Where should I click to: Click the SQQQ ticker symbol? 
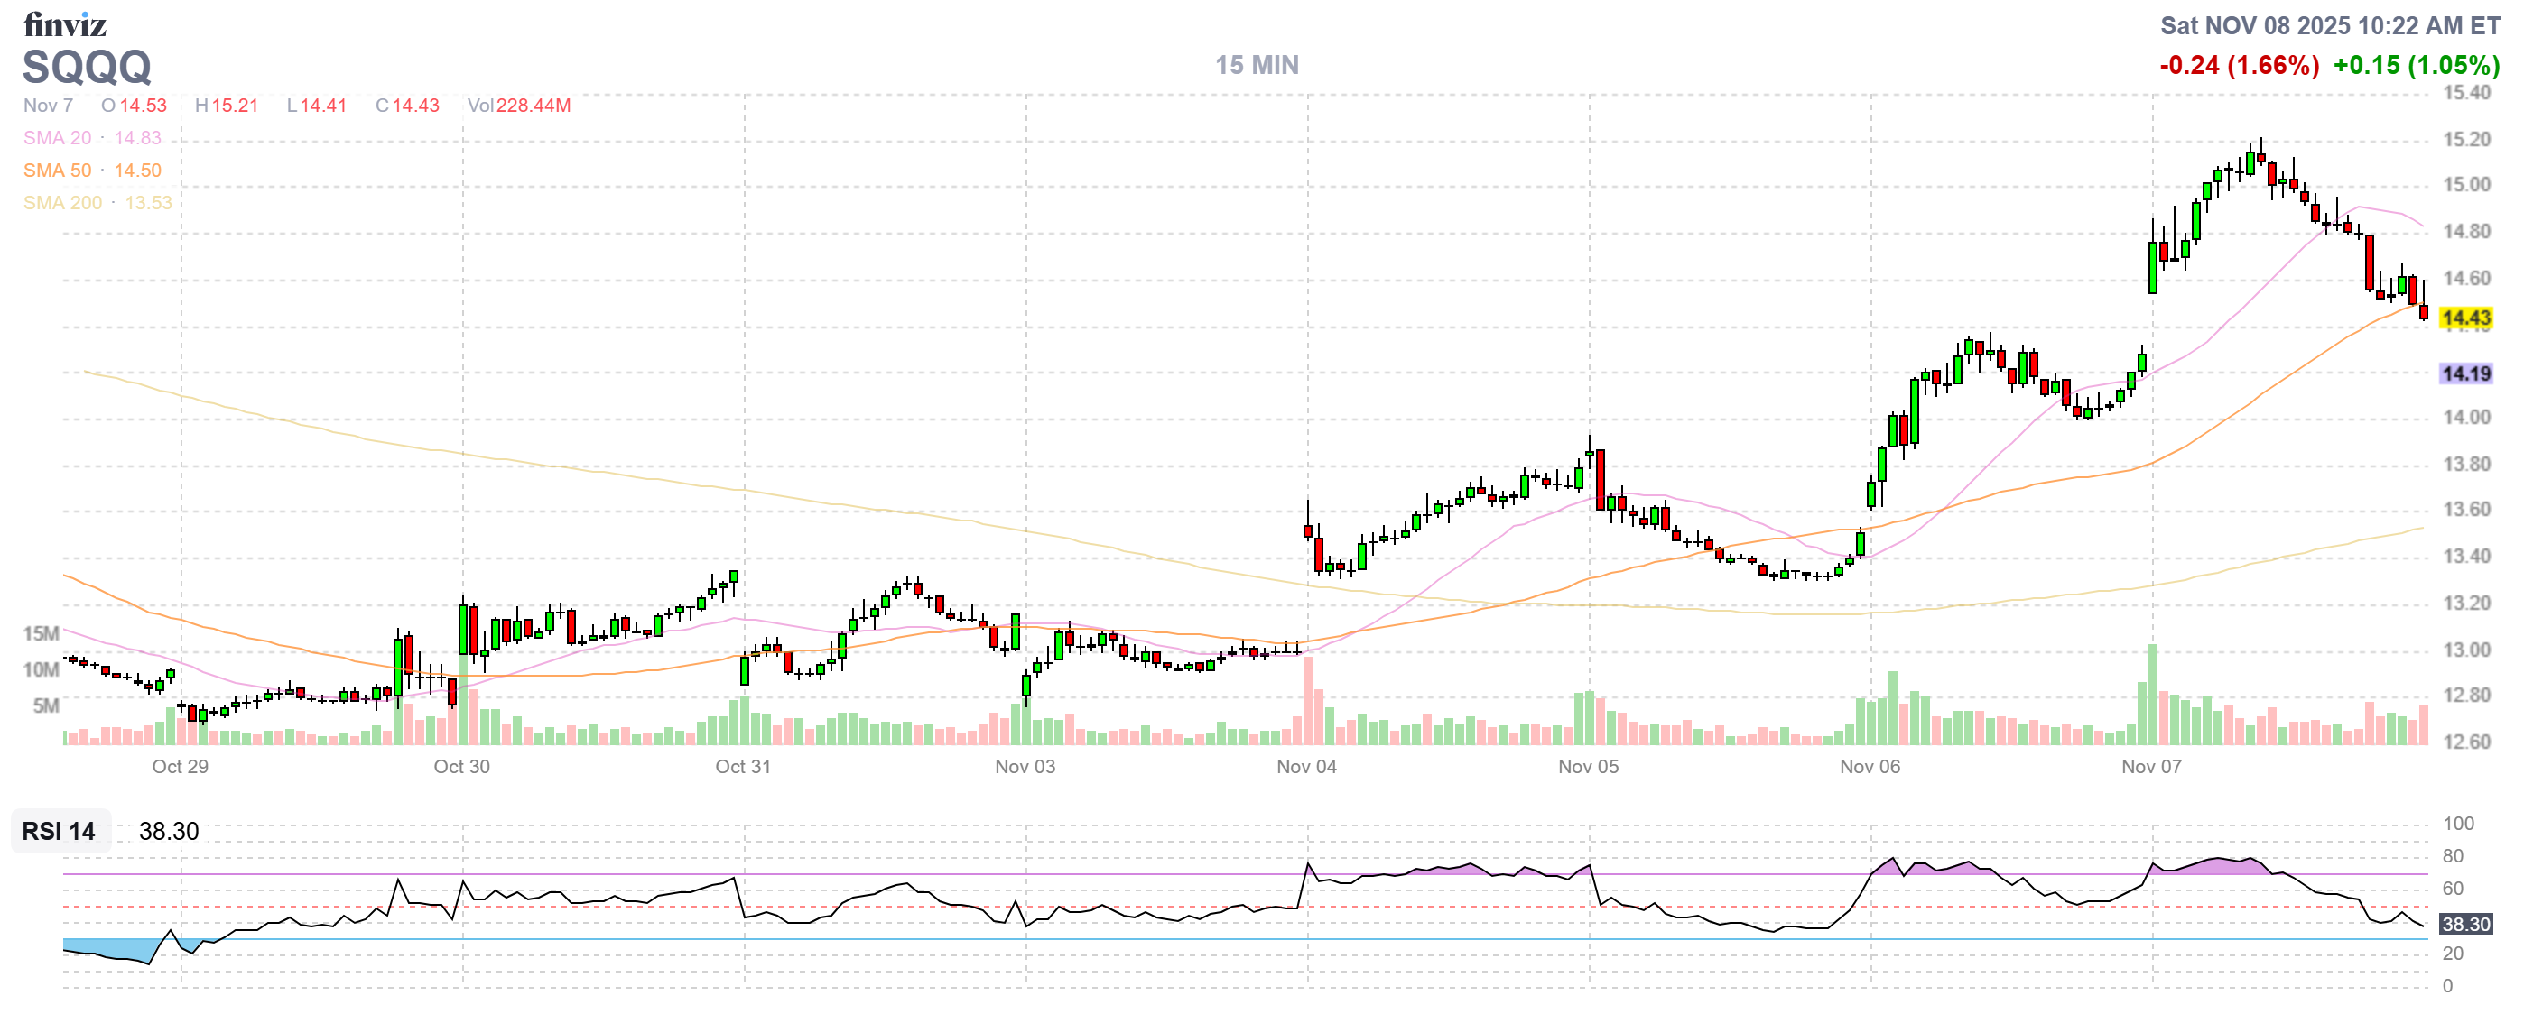pos(87,68)
